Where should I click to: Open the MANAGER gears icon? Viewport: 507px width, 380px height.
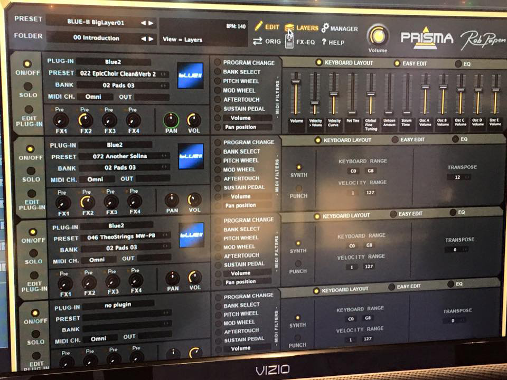tap(325, 28)
